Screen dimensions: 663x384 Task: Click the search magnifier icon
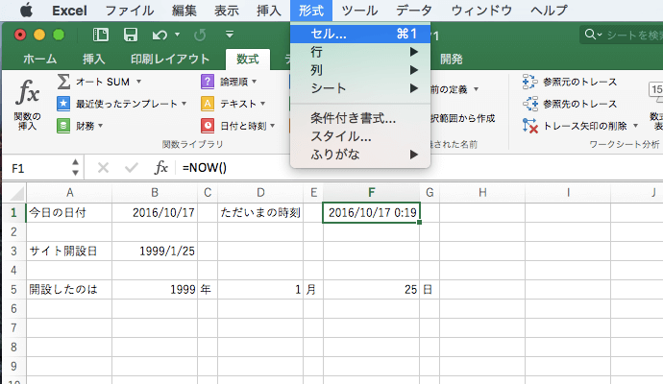(x=589, y=35)
